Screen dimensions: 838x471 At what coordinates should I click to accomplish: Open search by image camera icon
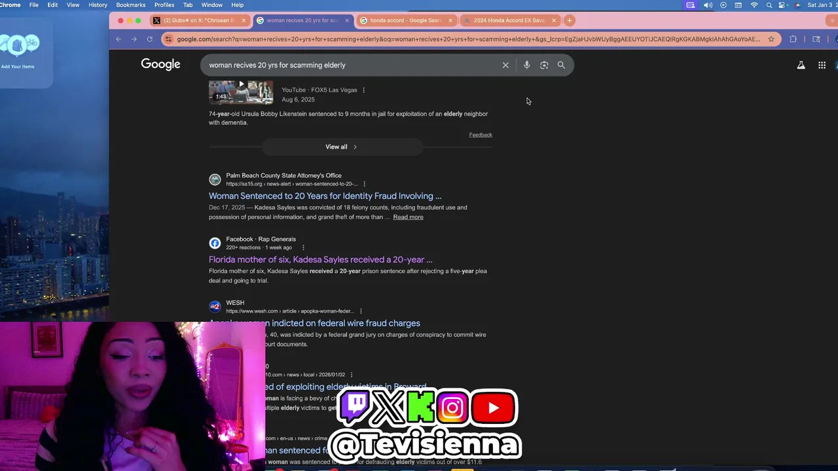pos(544,65)
